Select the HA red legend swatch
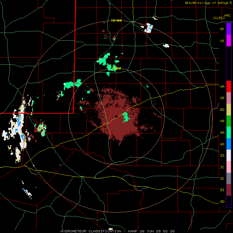 tap(229, 86)
